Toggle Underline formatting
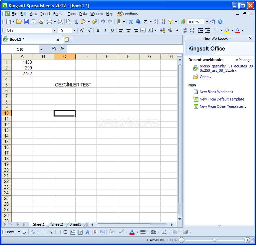This screenshot has height=245, width=256. [112, 30]
